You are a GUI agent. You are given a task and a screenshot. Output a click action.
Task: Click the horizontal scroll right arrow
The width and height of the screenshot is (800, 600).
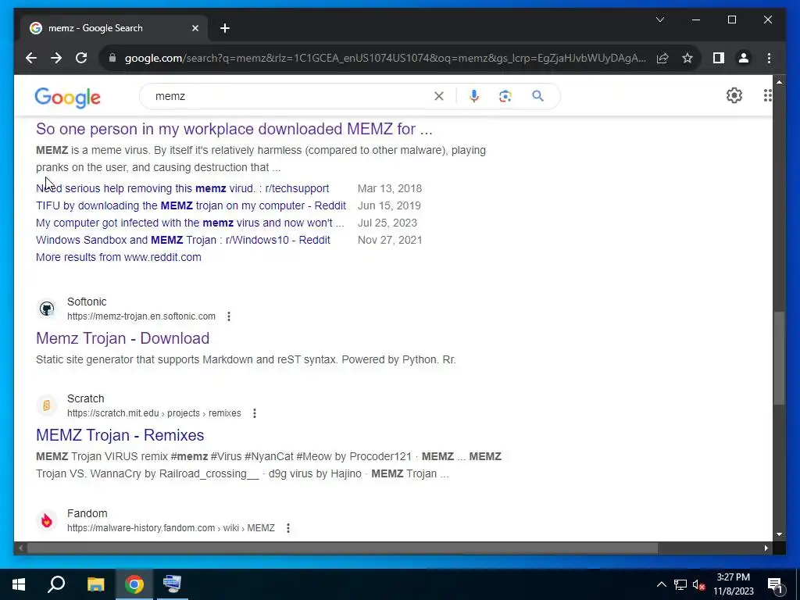coord(766,548)
